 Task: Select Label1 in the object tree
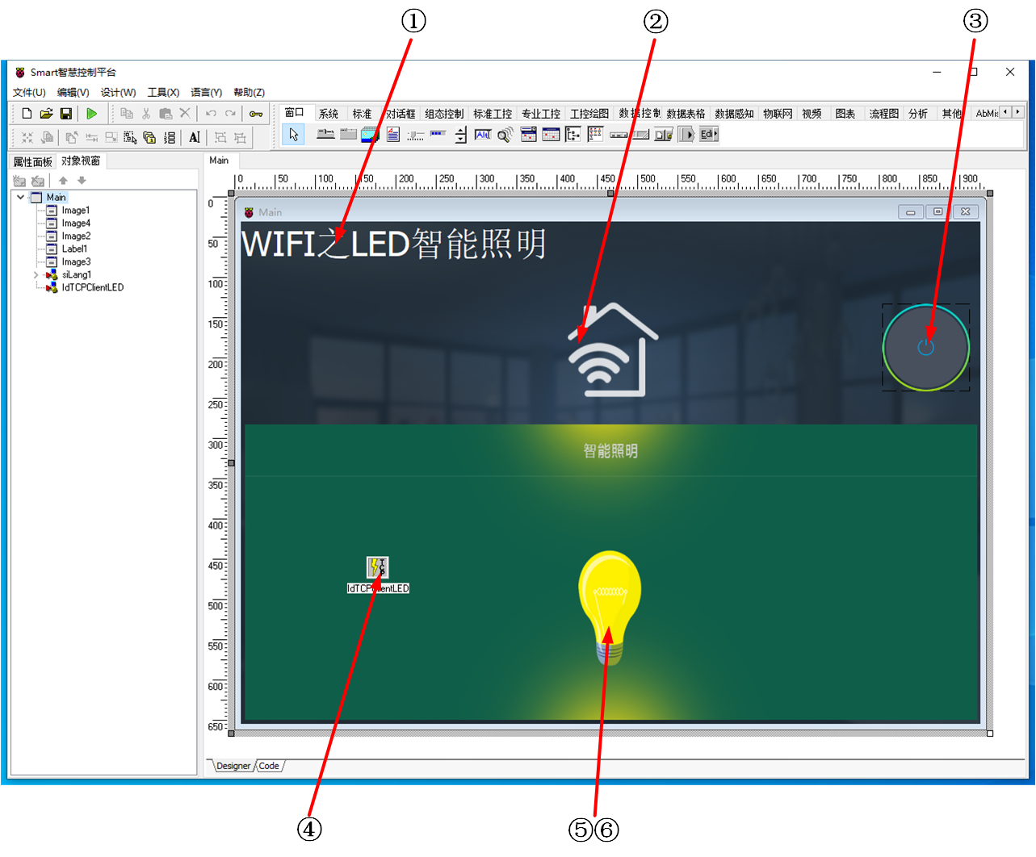(x=74, y=249)
